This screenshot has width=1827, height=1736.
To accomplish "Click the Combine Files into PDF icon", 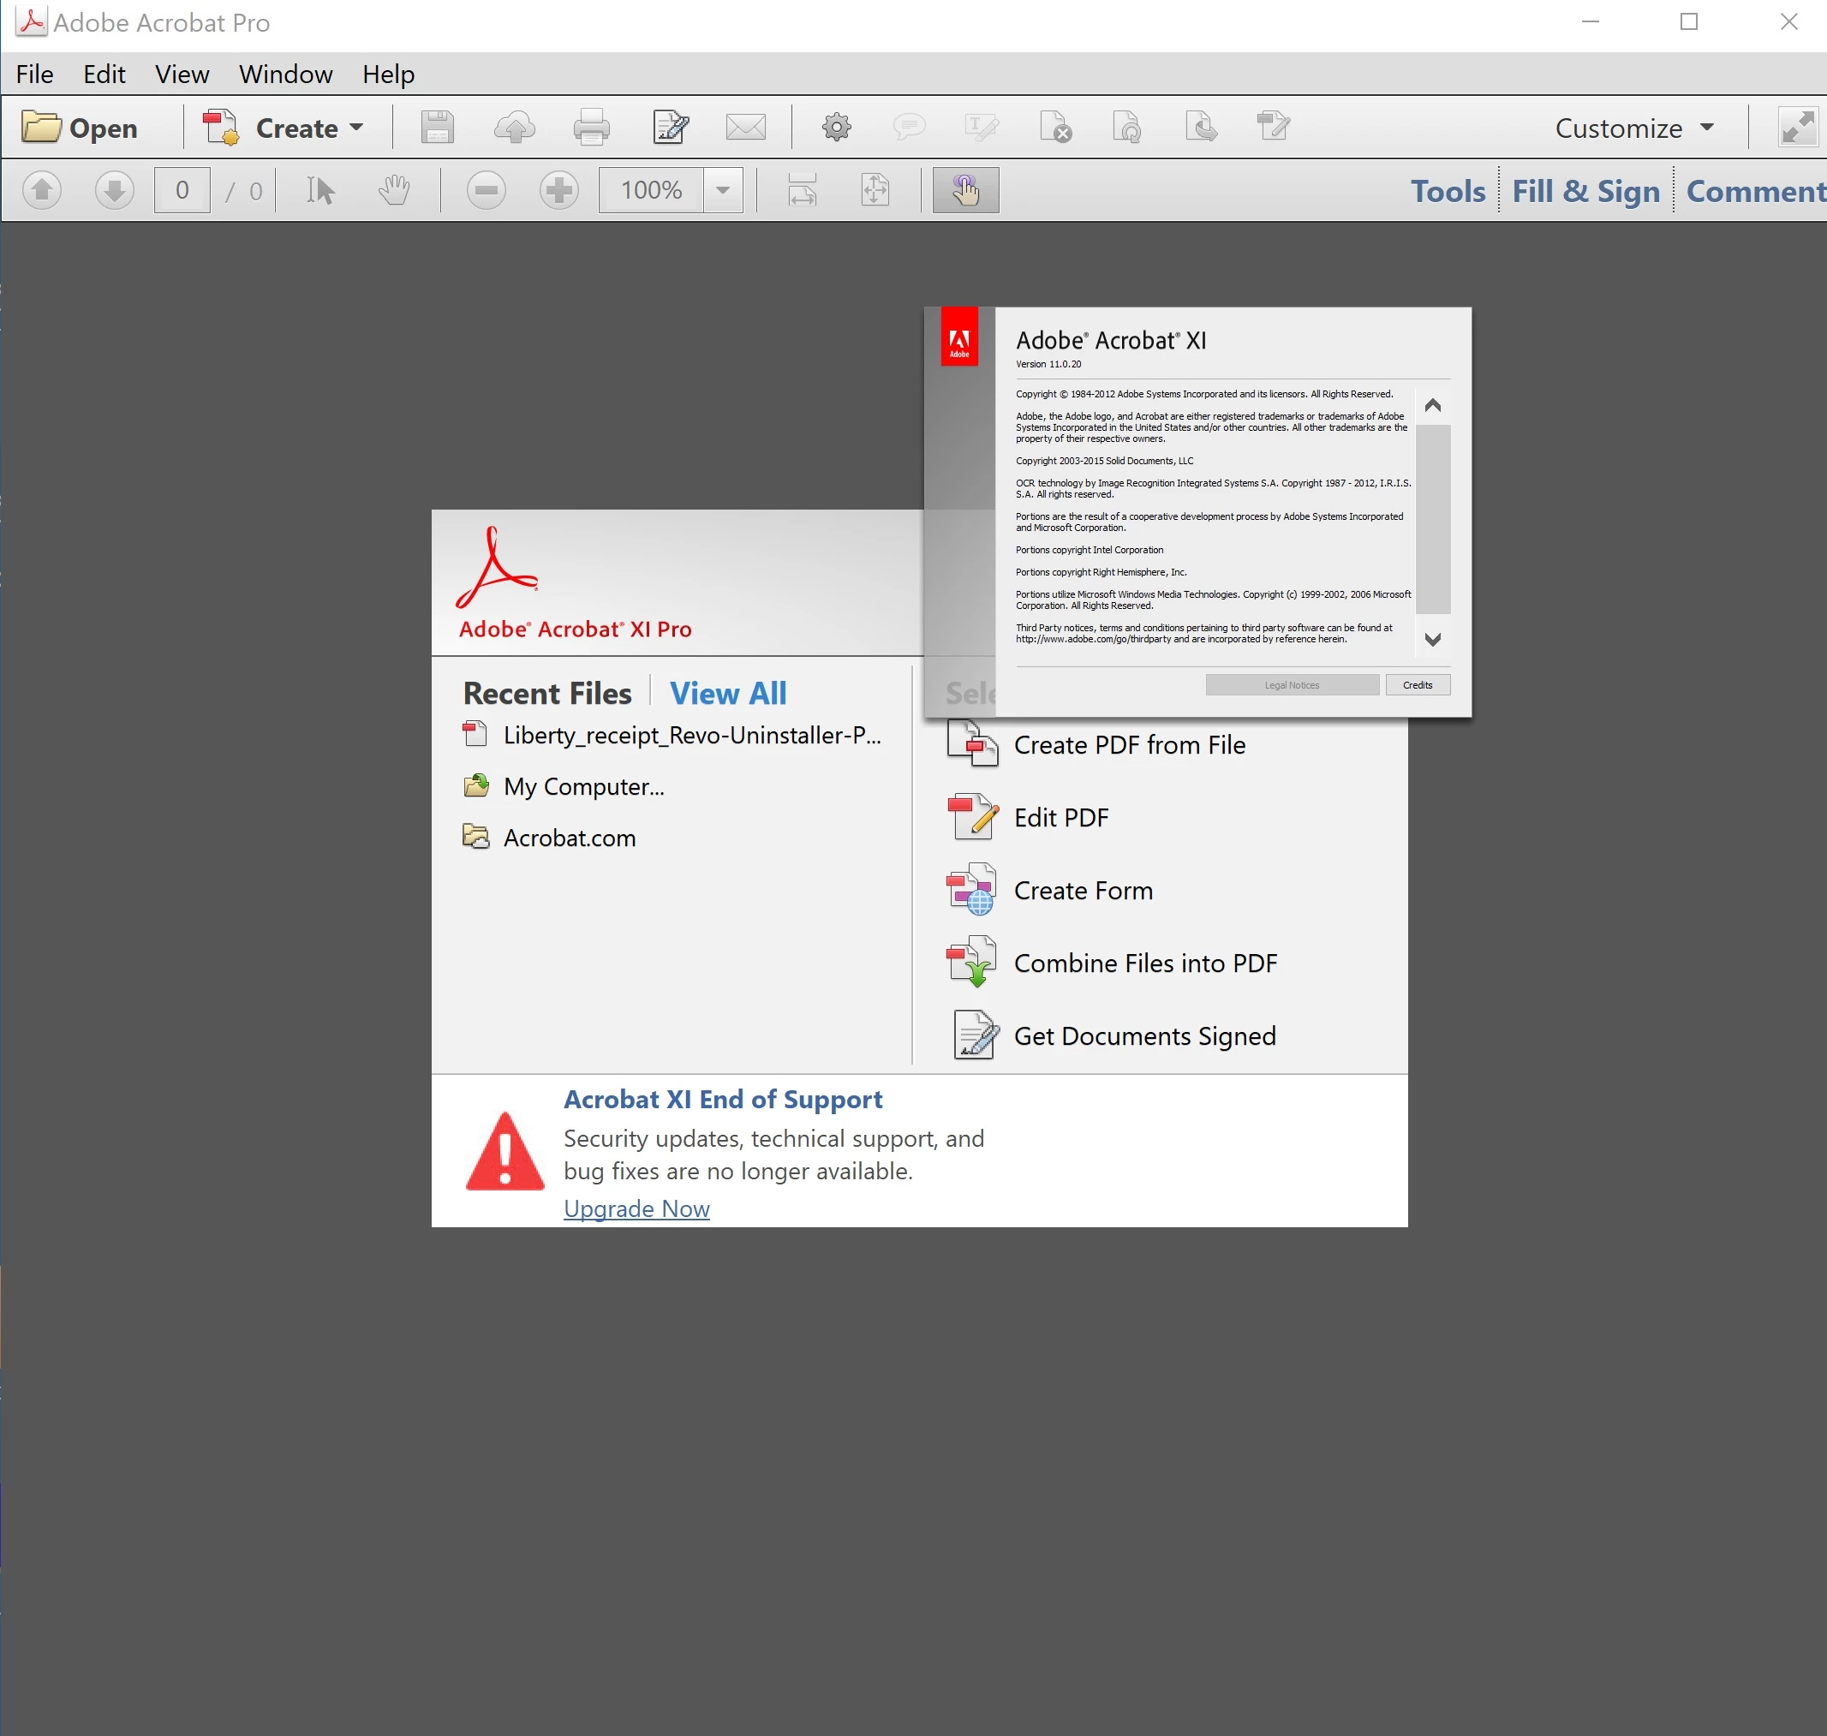I will (970, 963).
